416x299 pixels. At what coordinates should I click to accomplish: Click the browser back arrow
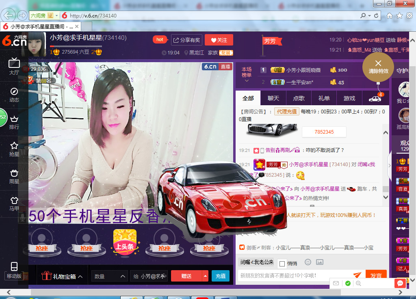(8, 15)
